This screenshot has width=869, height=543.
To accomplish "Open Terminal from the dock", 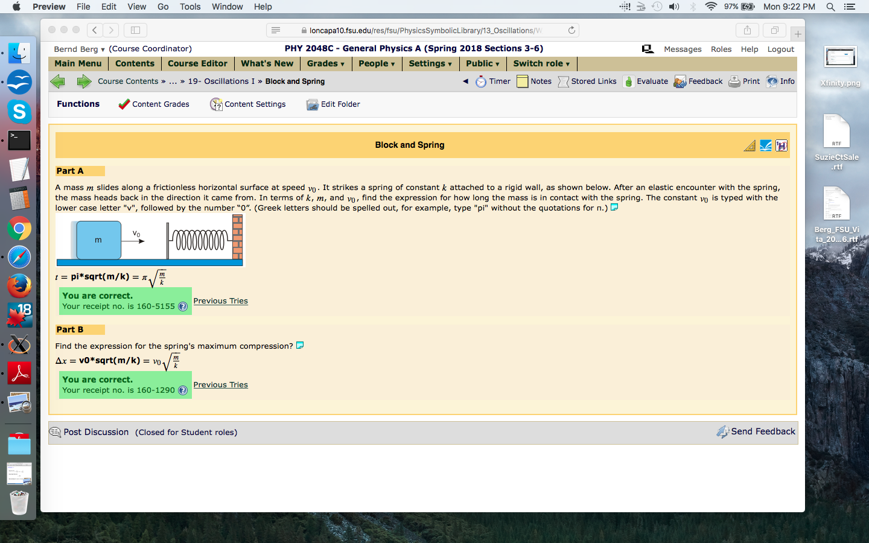I will (x=19, y=140).
